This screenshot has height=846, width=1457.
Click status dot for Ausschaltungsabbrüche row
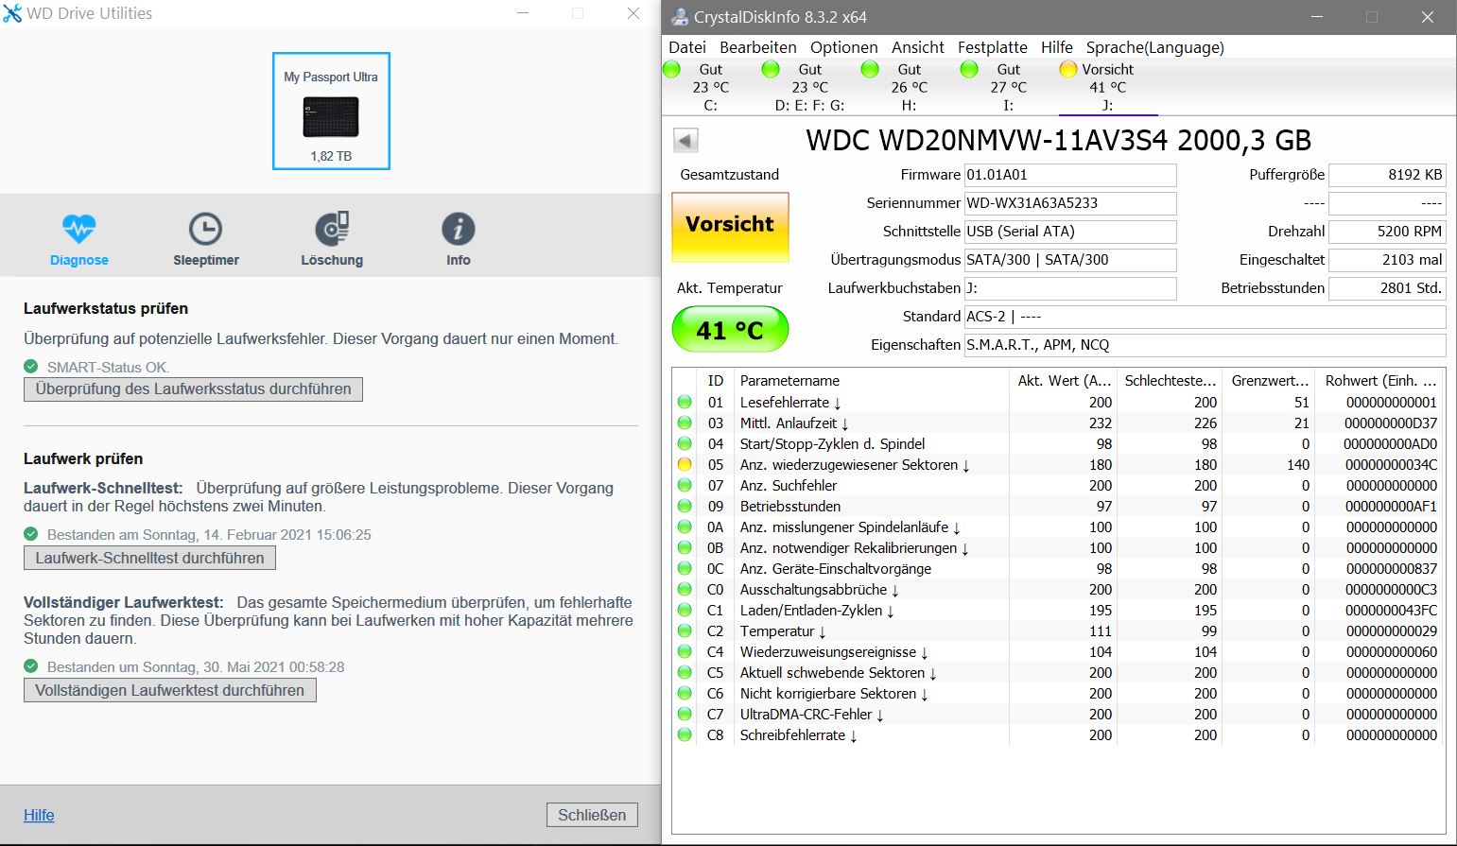[685, 589]
